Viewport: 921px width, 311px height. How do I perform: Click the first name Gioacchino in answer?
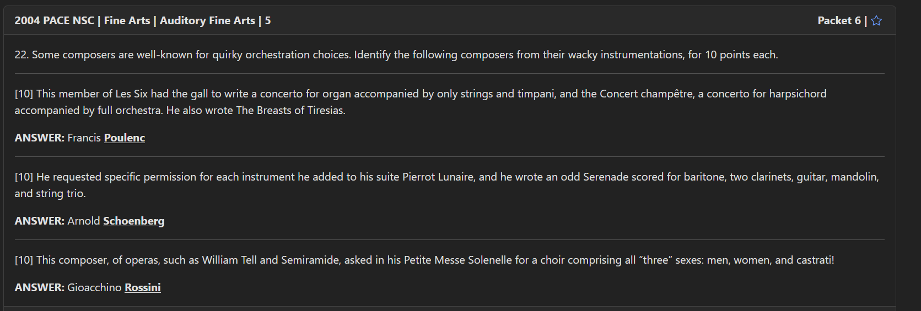(x=94, y=287)
